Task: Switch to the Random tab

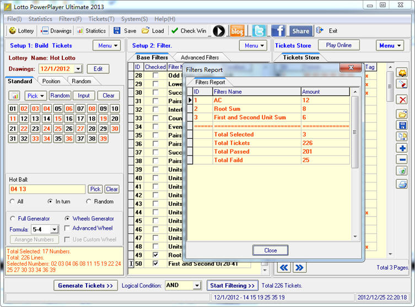Action: coord(82,81)
